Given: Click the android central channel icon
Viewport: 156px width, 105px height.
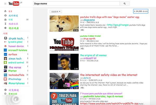Looking at the screenshot, I should (5, 63).
